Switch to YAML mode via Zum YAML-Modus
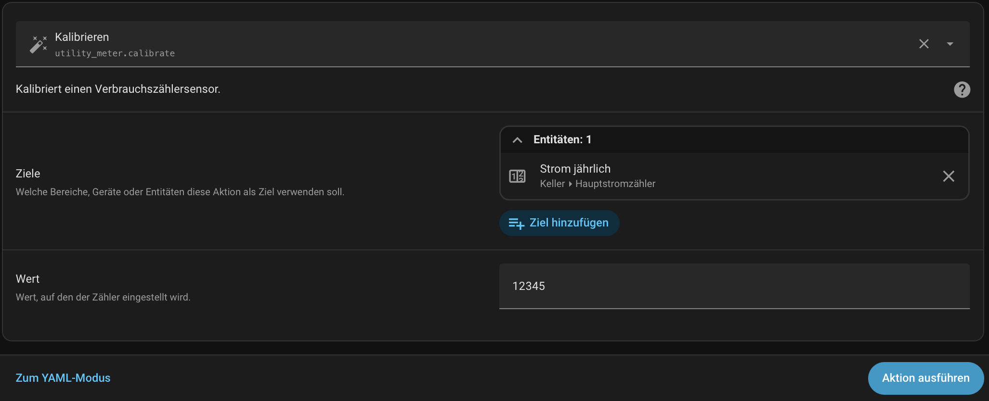This screenshot has width=989, height=401. [63, 378]
